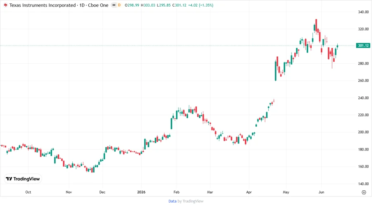Click the change value +4.02 (+1.35%)
Image resolution: width=372 pixels, height=206 pixels.
click(x=201, y=5)
